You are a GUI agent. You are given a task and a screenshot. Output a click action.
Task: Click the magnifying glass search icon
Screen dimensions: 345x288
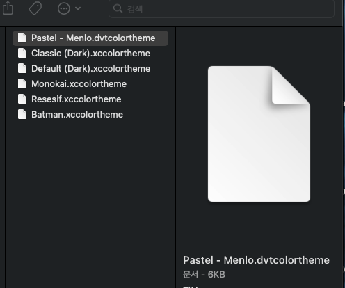[118, 8]
